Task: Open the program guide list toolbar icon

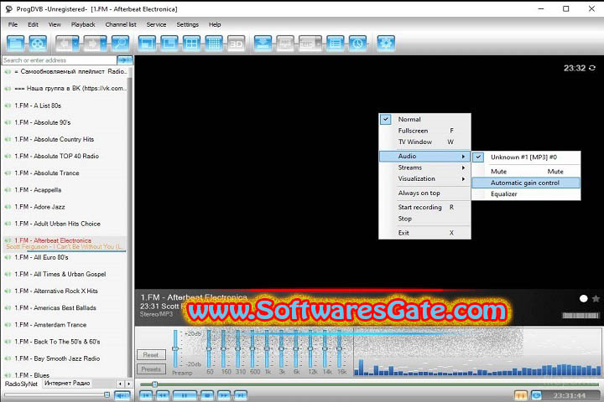Action: [x=335, y=44]
